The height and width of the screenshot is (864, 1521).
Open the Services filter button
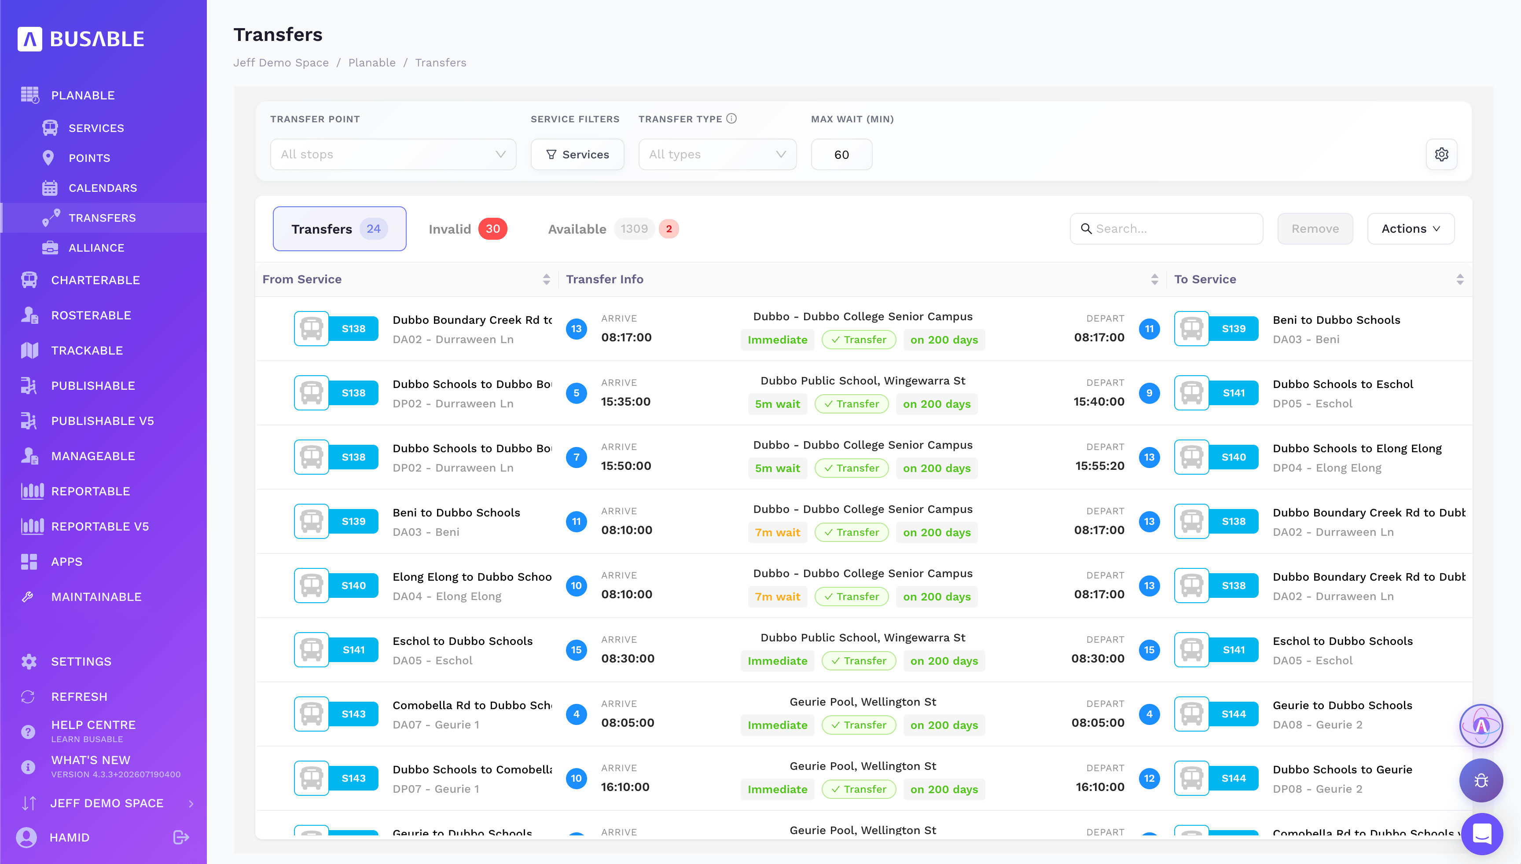(x=577, y=154)
